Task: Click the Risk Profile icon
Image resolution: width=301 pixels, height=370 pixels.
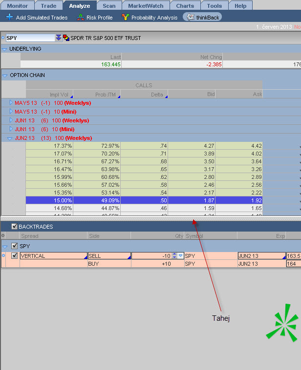Action: pos(81,17)
